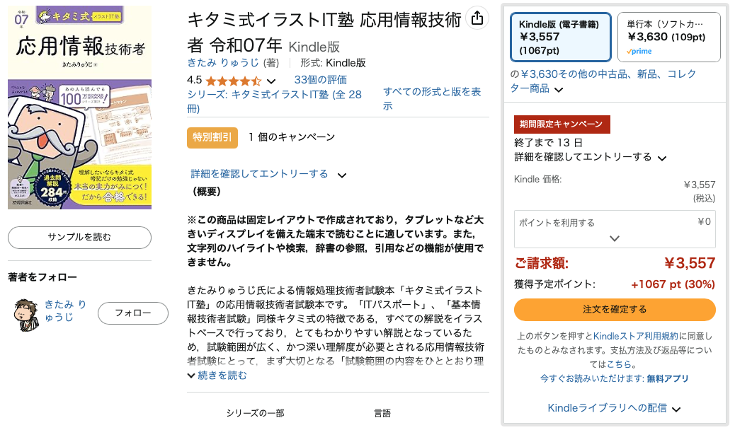Screen dimensions: 735x430
Task: Open the Kindleストア利用規約 link
Action: coord(636,336)
